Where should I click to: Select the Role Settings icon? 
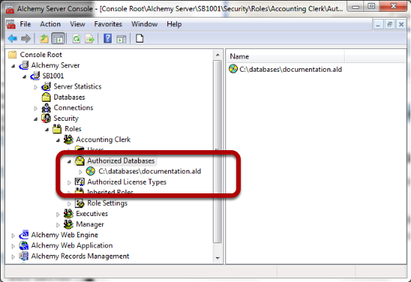tap(79, 203)
